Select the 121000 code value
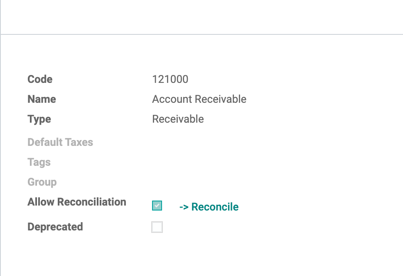 (x=170, y=79)
